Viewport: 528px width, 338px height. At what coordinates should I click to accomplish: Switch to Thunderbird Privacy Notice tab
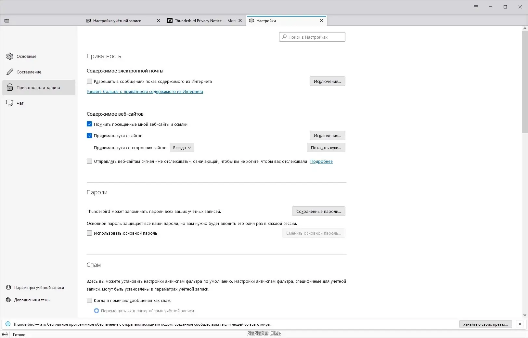tap(205, 20)
